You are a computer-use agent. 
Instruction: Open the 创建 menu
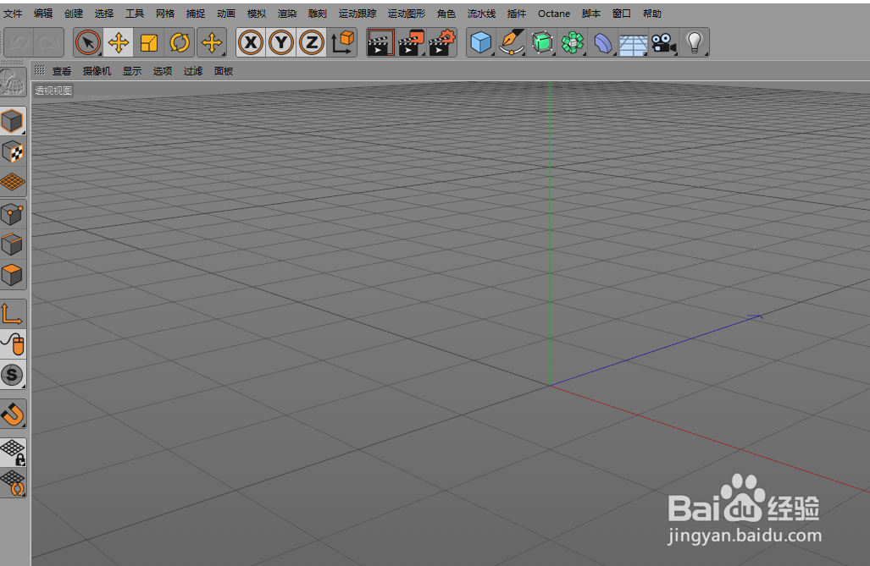coord(73,14)
